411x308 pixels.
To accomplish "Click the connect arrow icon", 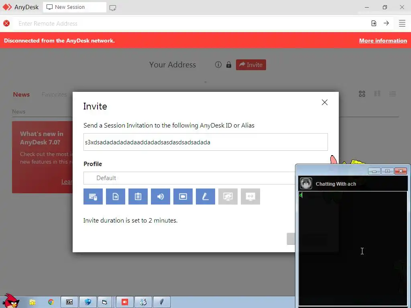I will click(386, 23).
